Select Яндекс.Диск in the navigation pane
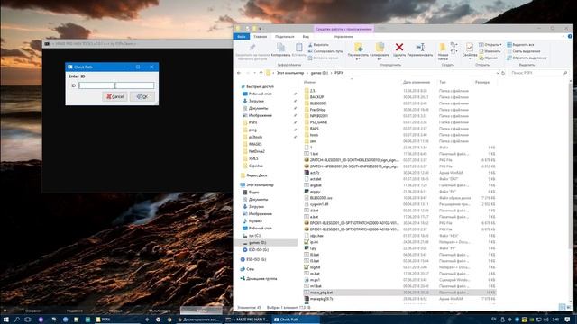The height and width of the screenshot is (324, 577). pos(256,175)
